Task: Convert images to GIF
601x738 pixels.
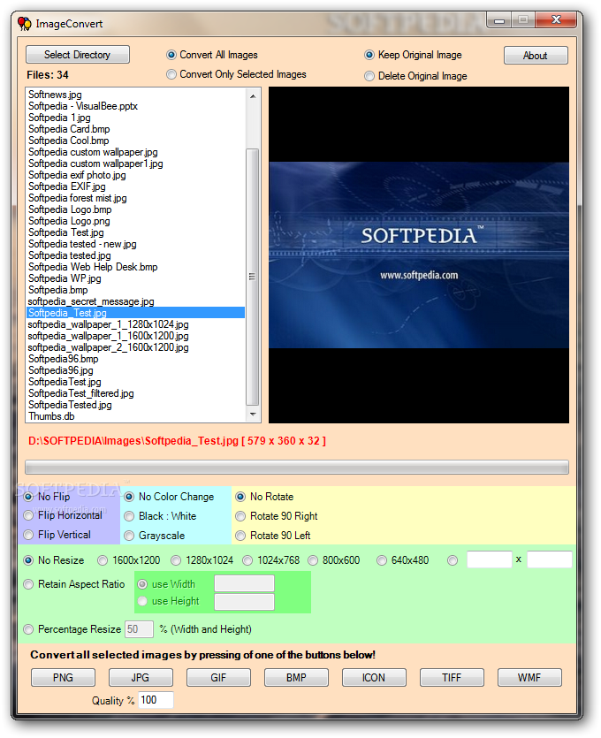Action: click(x=218, y=678)
